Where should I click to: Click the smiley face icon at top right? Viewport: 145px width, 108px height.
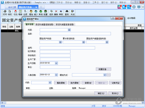tap(134, 7)
